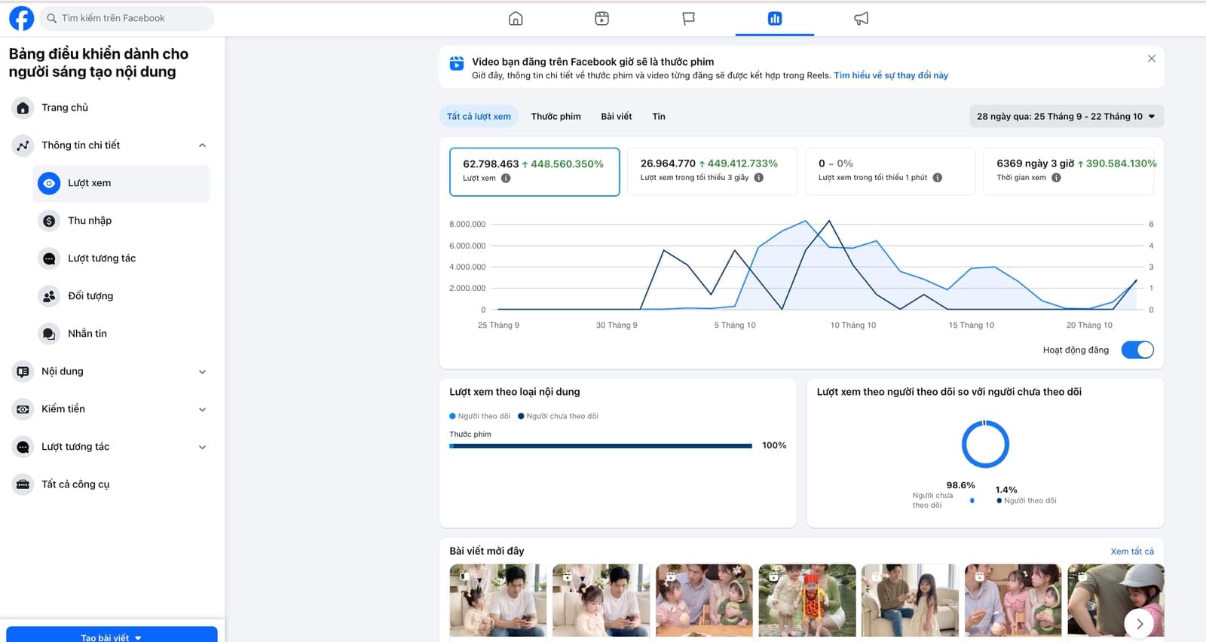Image resolution: width=1206 pixels, height=642 pixels.
Task: Click the followers donut chart
Action: point(985,444)
